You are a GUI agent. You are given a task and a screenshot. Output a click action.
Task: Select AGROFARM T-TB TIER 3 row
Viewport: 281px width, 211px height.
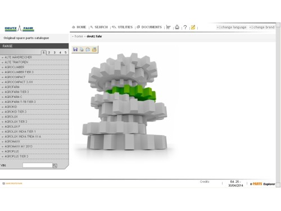[x=34, y=102]
